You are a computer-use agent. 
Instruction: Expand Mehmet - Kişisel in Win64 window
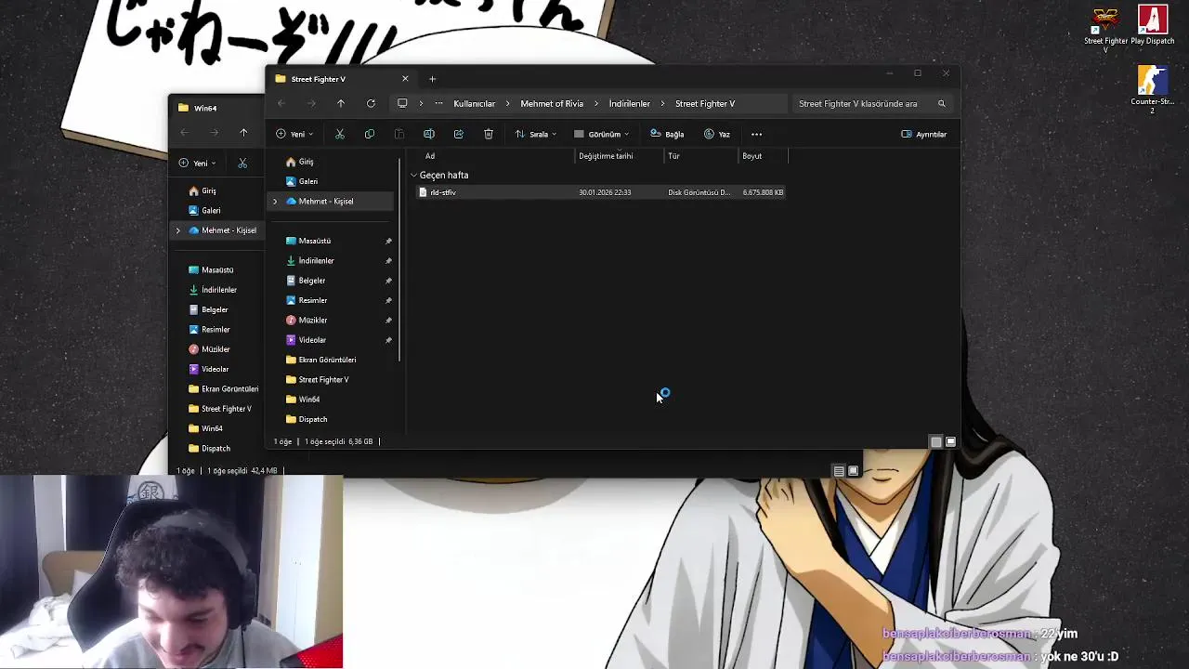177,230
